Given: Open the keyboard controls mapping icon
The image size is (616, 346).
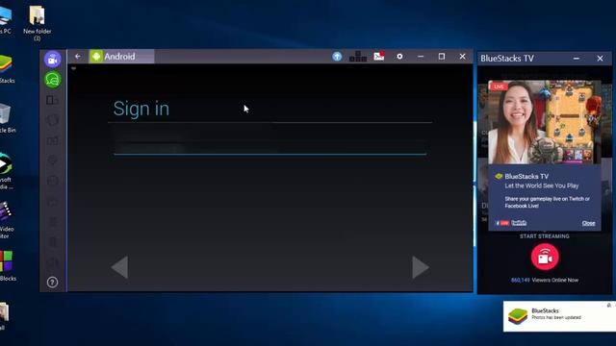Looking at the screenshot, I should tap(358, 57).
